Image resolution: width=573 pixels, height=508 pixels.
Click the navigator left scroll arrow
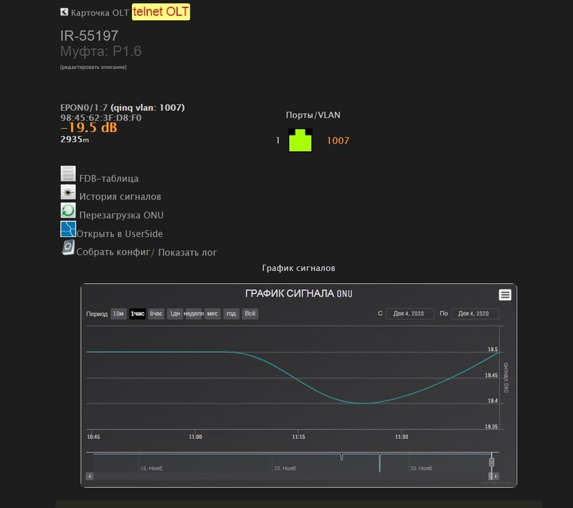(x=89, y=476)
